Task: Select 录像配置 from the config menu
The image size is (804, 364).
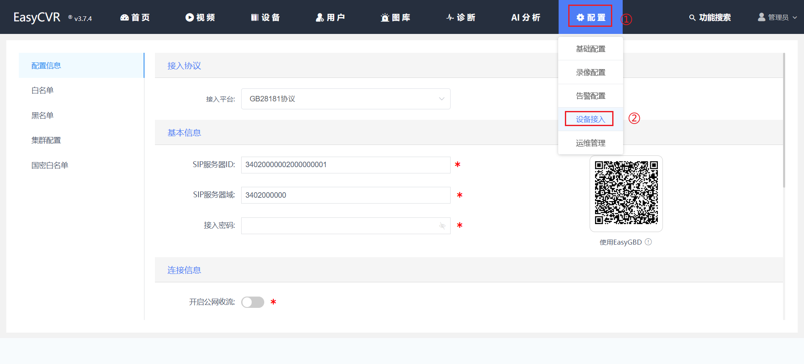Action: pyautogui.click(x=590, y=72)
